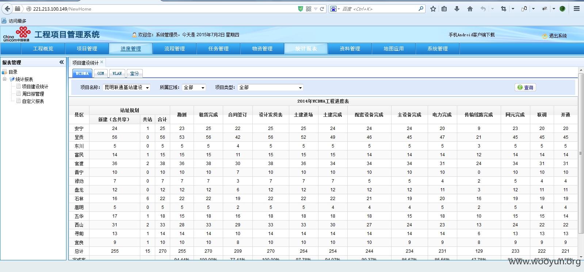Viewport: 584px width, 272px height.
Task: Click the screenshot crop tool icon
Action: tap(504, 9)
